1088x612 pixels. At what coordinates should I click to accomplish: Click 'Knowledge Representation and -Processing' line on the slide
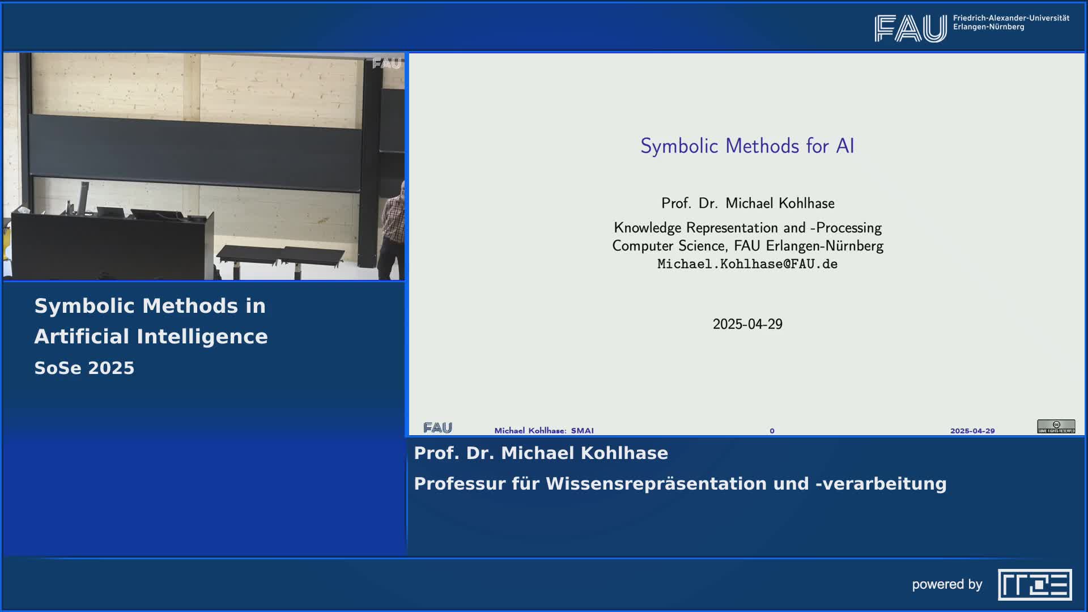click(x=747, y=228)
